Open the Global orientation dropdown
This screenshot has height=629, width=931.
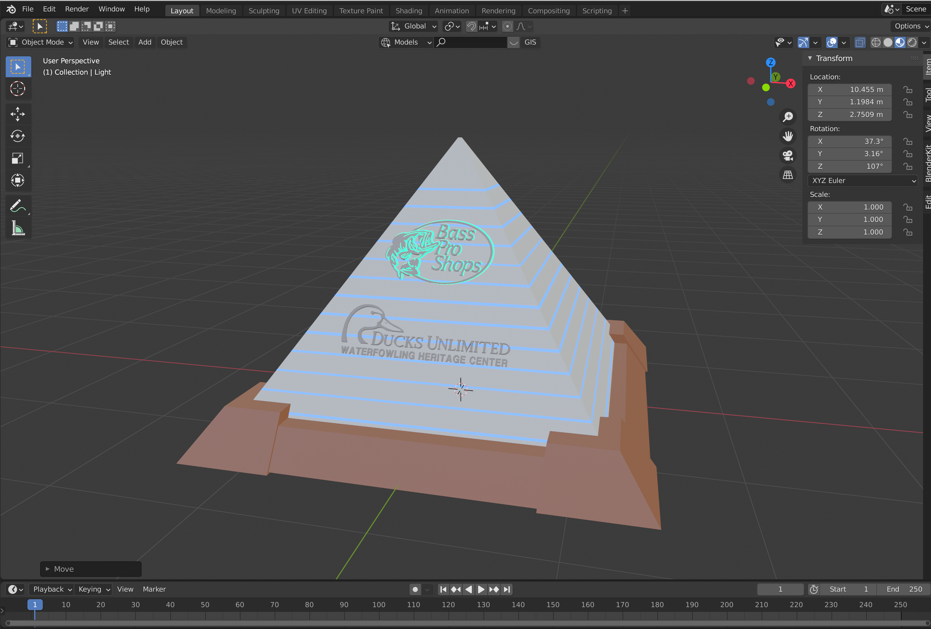[x=413, y=26]
